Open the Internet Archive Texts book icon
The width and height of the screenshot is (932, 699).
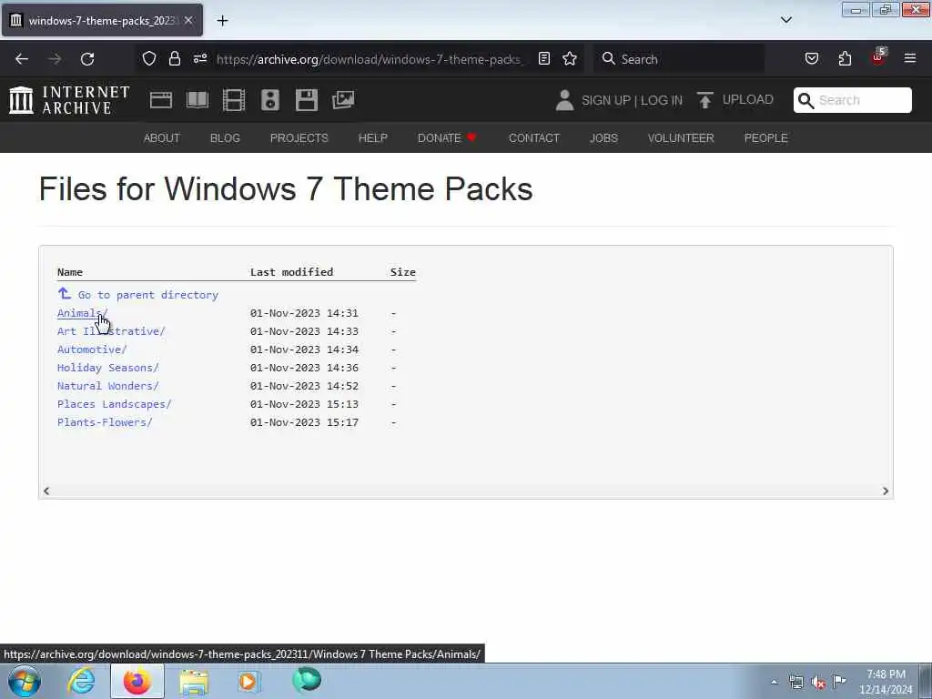[x=198, y=100]
